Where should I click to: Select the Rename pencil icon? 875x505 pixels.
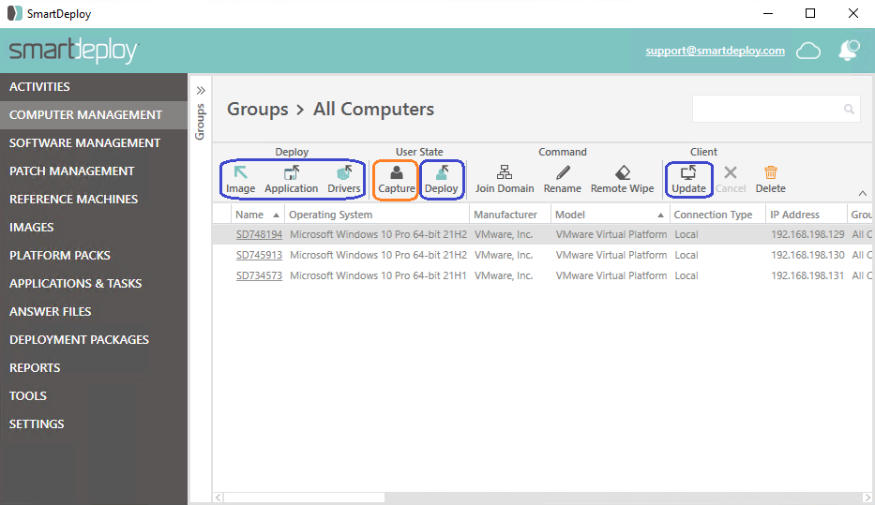[563, 173]
